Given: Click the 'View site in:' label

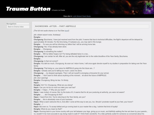Looking at the screenshot, I should coord(68,16).
